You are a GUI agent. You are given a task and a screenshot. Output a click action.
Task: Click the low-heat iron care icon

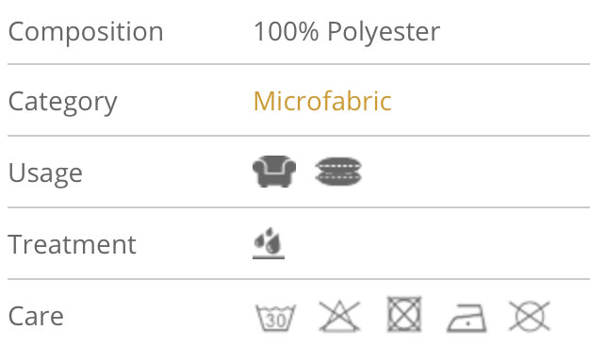coord(467,318)
